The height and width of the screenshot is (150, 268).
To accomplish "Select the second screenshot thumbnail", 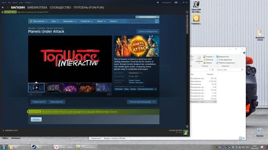I will click(x=53, y=88).
